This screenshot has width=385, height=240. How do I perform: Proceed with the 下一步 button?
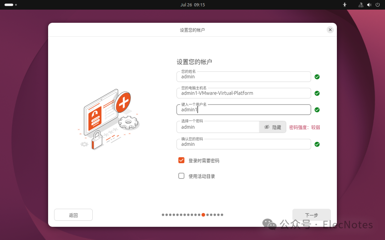pos(311,215)
